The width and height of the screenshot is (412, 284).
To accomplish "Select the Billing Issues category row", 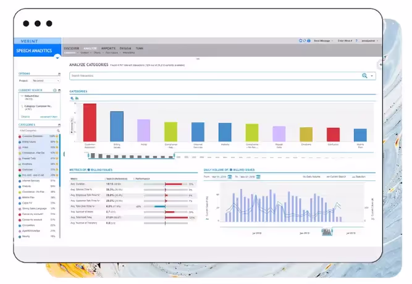I will [x=39, y=142].
